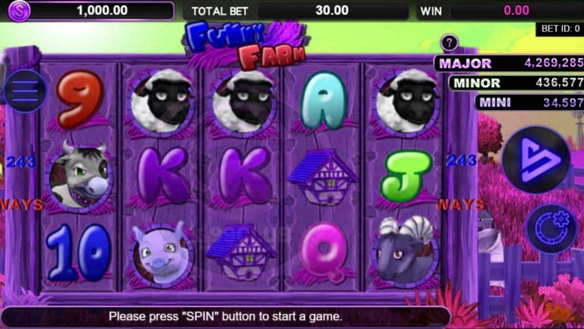
Task: Click the purple spin play button
Action: click(536, 160)
